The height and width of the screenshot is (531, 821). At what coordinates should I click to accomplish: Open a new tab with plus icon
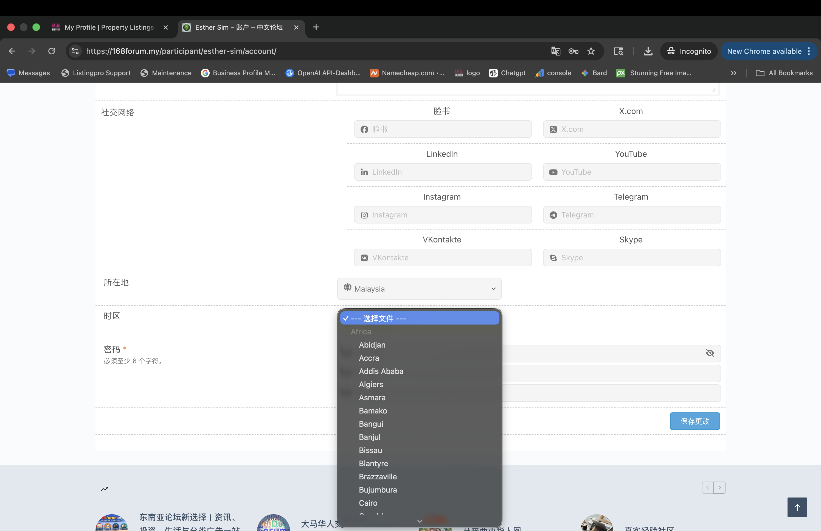316,27
